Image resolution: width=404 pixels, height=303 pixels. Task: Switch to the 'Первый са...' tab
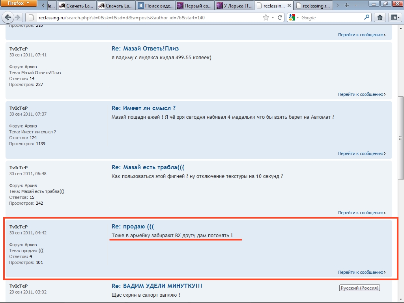click(x=195, y=6)
